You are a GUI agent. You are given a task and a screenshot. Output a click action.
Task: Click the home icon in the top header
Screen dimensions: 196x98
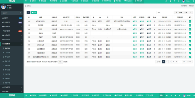[166, 1]
